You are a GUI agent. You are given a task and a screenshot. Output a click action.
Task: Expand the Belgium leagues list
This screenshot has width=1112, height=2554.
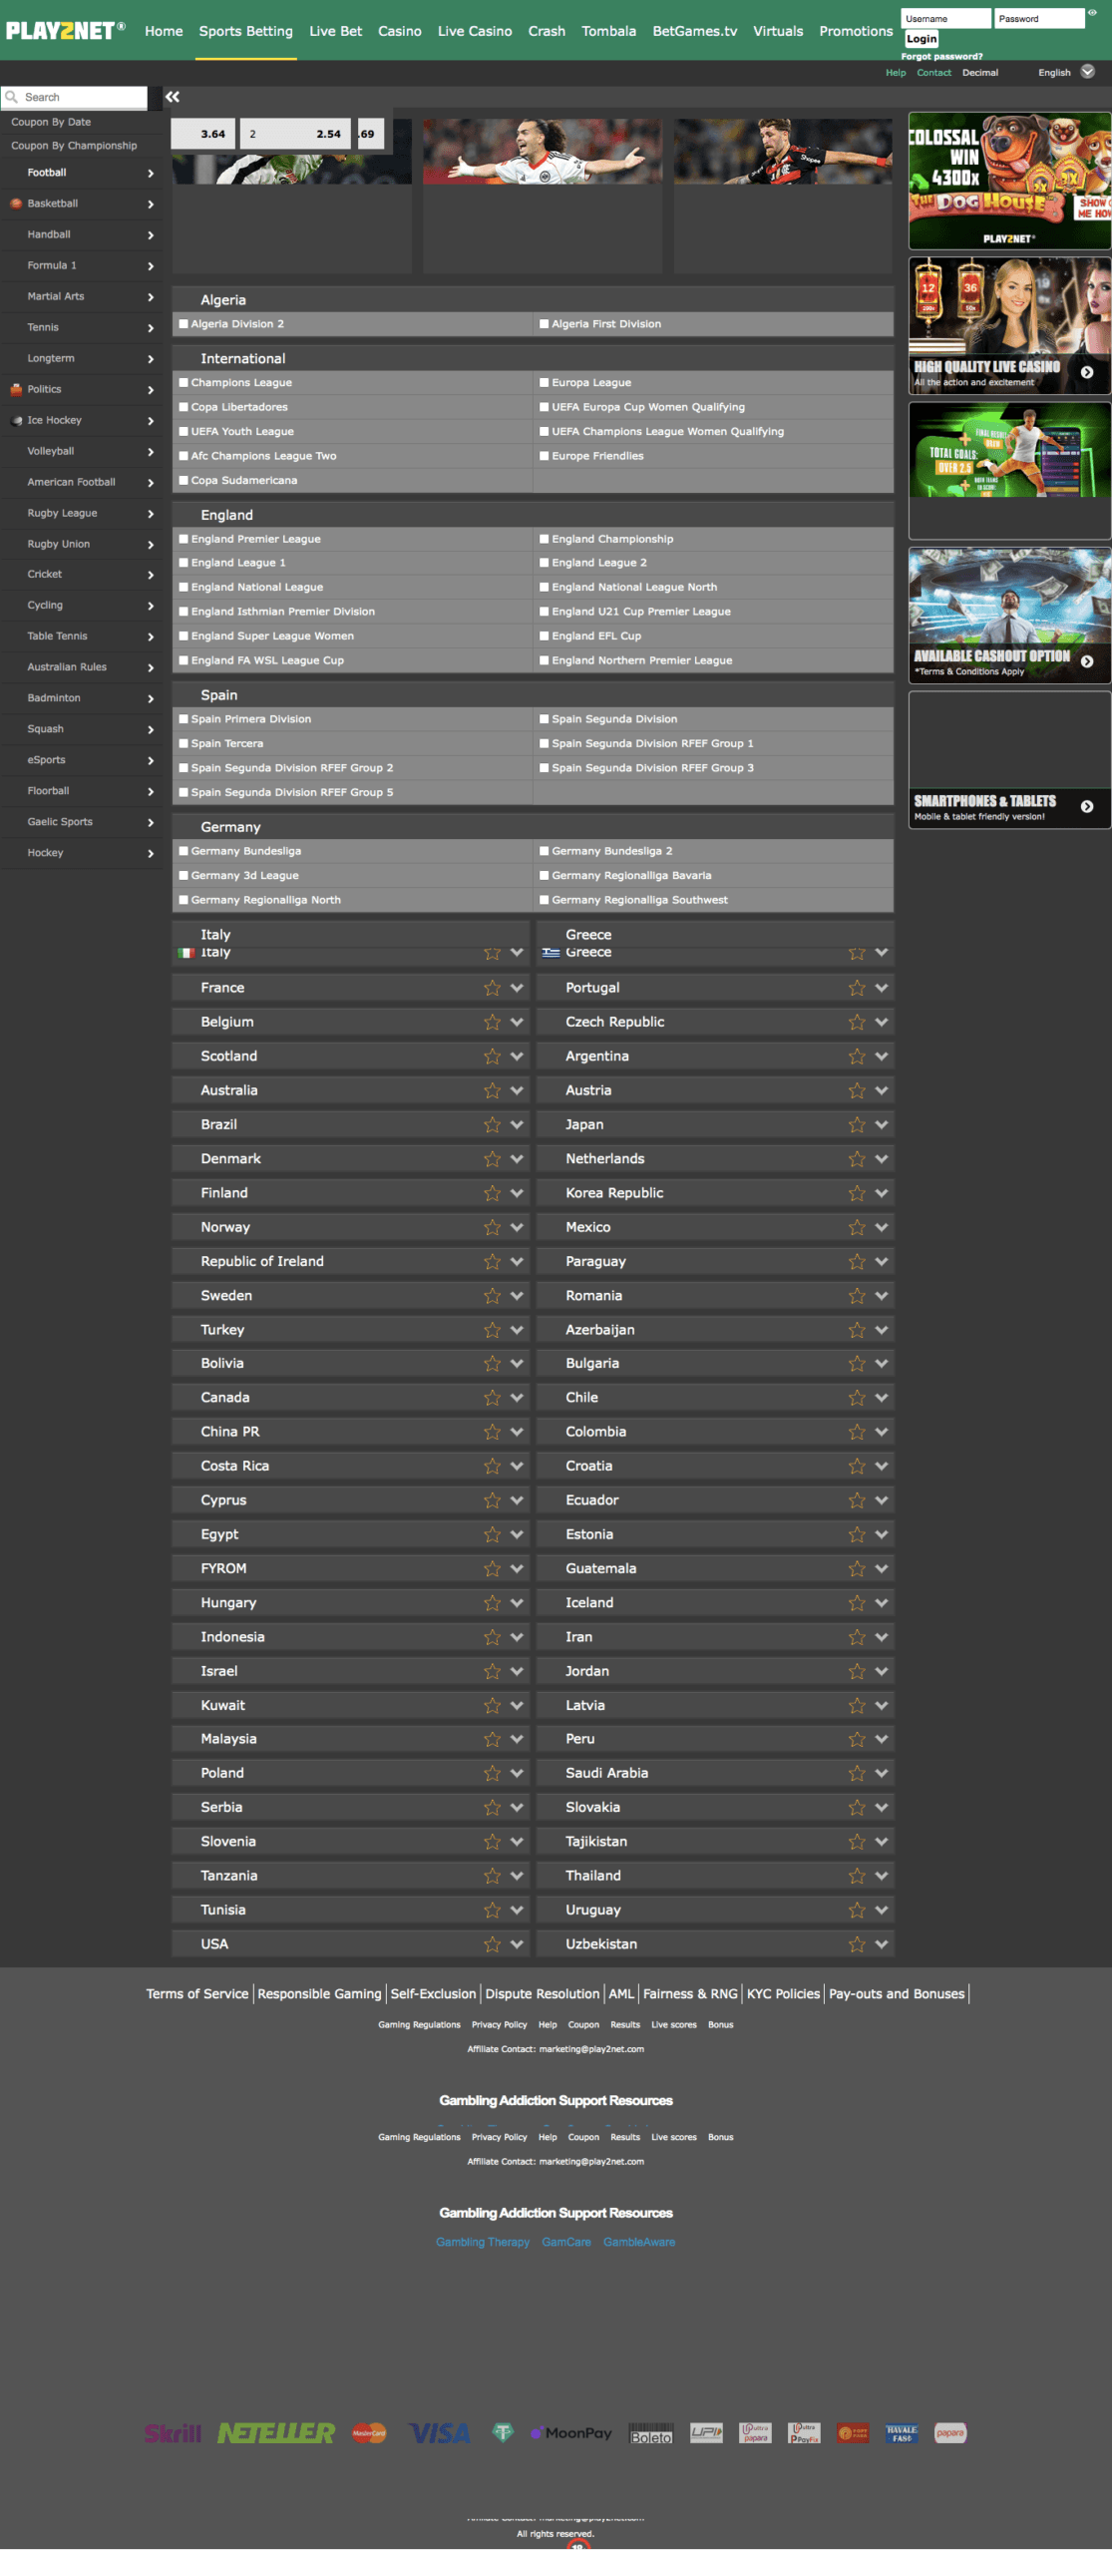click(x=517, y=1022)
